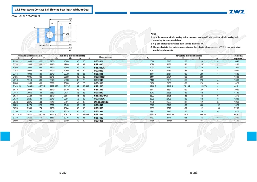Click the D3 value 3141.5
Viewport: 257px width, 182px height.
tap(153, 115)
